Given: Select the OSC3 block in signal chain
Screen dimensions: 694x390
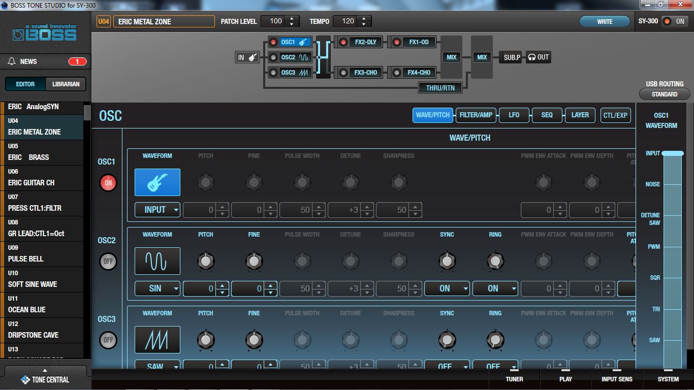Looking at the screenshot, I should 295,73.
